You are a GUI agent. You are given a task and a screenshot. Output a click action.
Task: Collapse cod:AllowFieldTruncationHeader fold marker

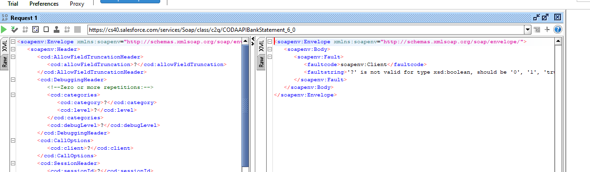coord(13,57)
